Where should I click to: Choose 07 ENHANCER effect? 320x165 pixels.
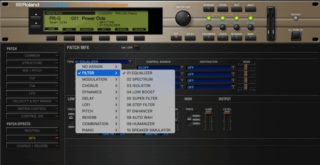click(x=147, y=111)
